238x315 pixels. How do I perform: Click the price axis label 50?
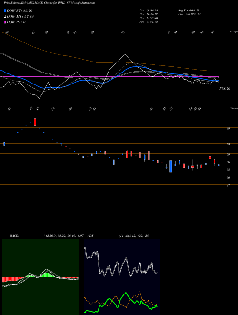228,178
